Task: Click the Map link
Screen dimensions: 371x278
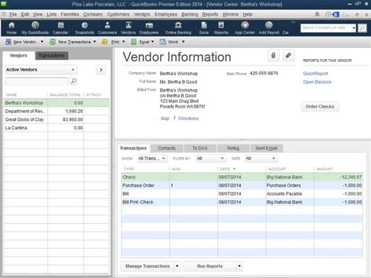Action: pyautogui.click(x=165, y=118)
